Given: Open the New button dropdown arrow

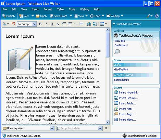Looking at the screenshot, I should [33, 16].
